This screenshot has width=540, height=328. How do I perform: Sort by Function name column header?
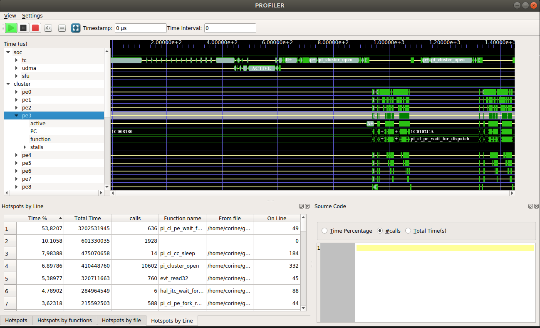pos(183,218)
